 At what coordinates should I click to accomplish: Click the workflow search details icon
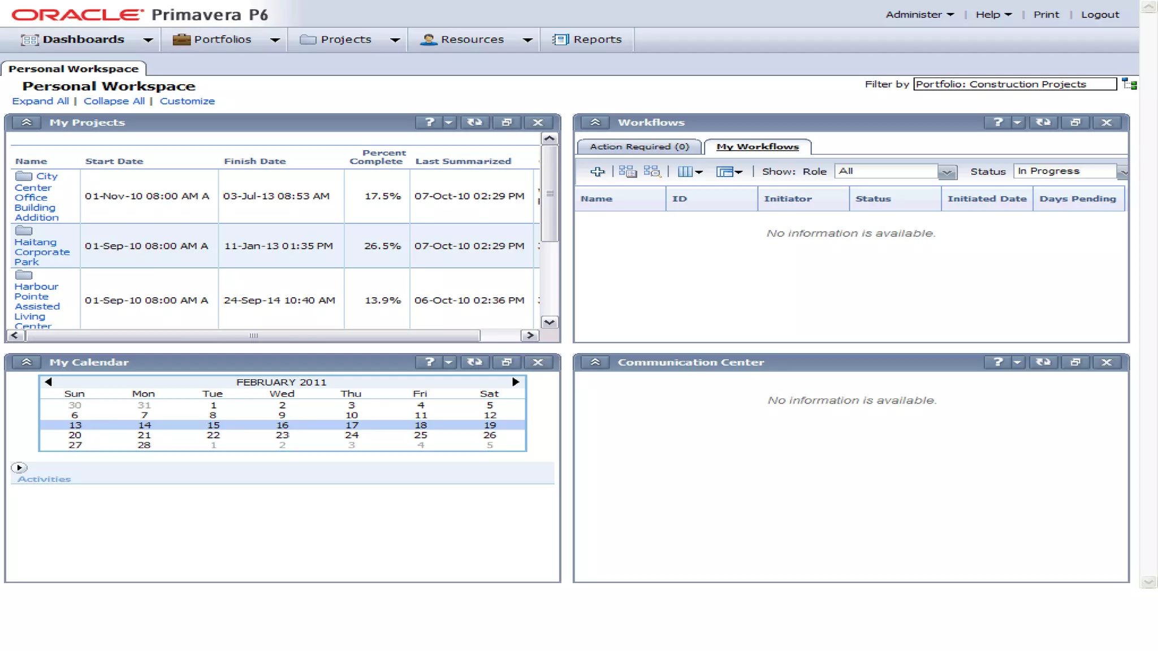652,172
